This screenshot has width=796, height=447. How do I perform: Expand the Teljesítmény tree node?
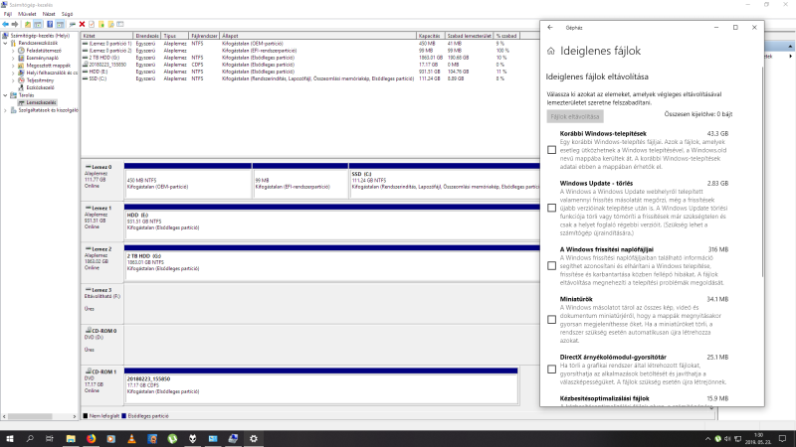(13, 80)
